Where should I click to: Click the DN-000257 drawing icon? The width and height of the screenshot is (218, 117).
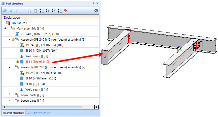pyautogui.click(x=8, y=23)
